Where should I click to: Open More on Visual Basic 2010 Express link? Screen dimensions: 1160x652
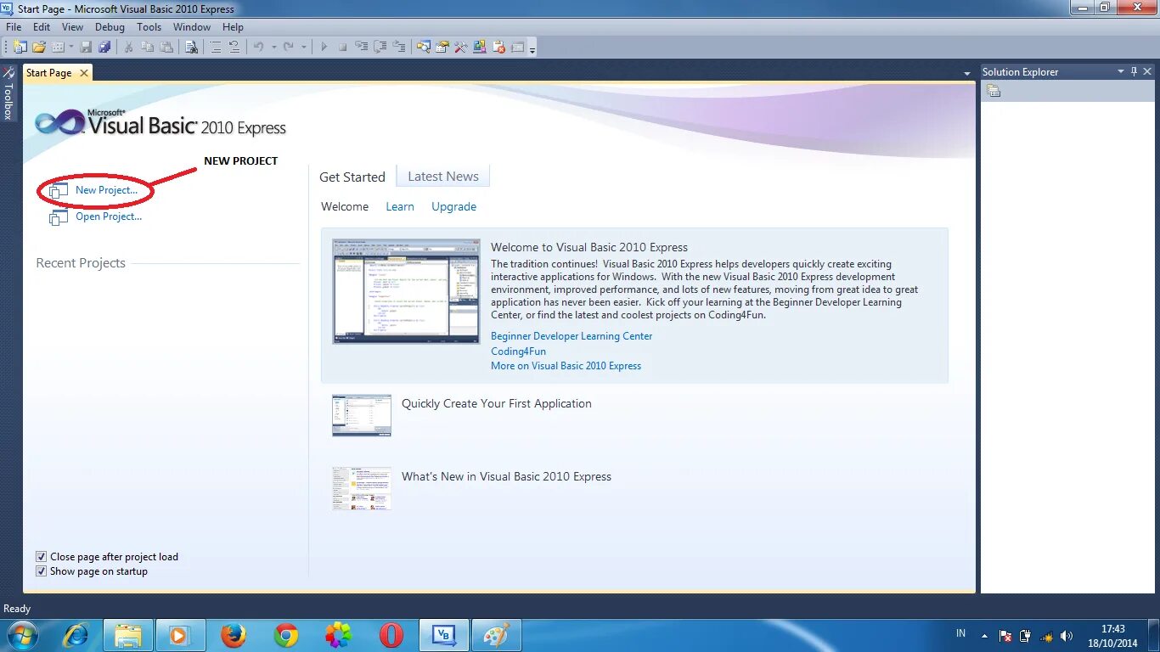coord(566,366)
